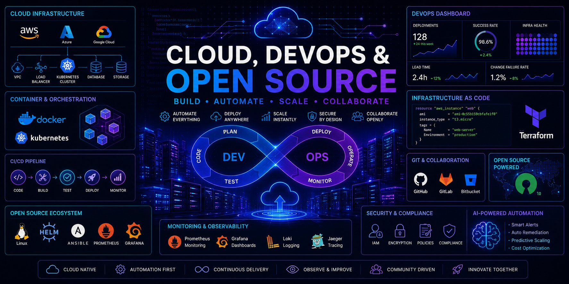Select the VPC icon
This screenshot has height=284, width=569.
[18, 68]
